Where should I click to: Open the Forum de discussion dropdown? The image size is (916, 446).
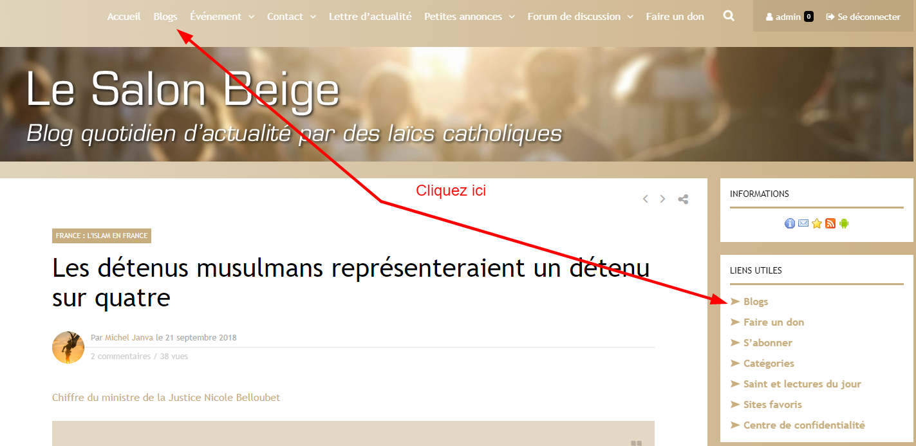(x=580, y=17)
